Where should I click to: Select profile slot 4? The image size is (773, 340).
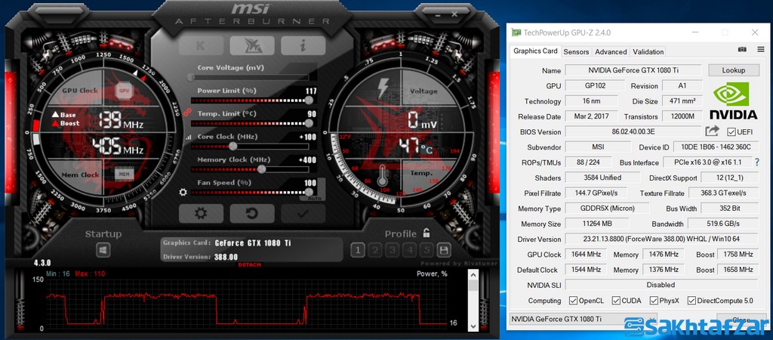coord(410,250)
